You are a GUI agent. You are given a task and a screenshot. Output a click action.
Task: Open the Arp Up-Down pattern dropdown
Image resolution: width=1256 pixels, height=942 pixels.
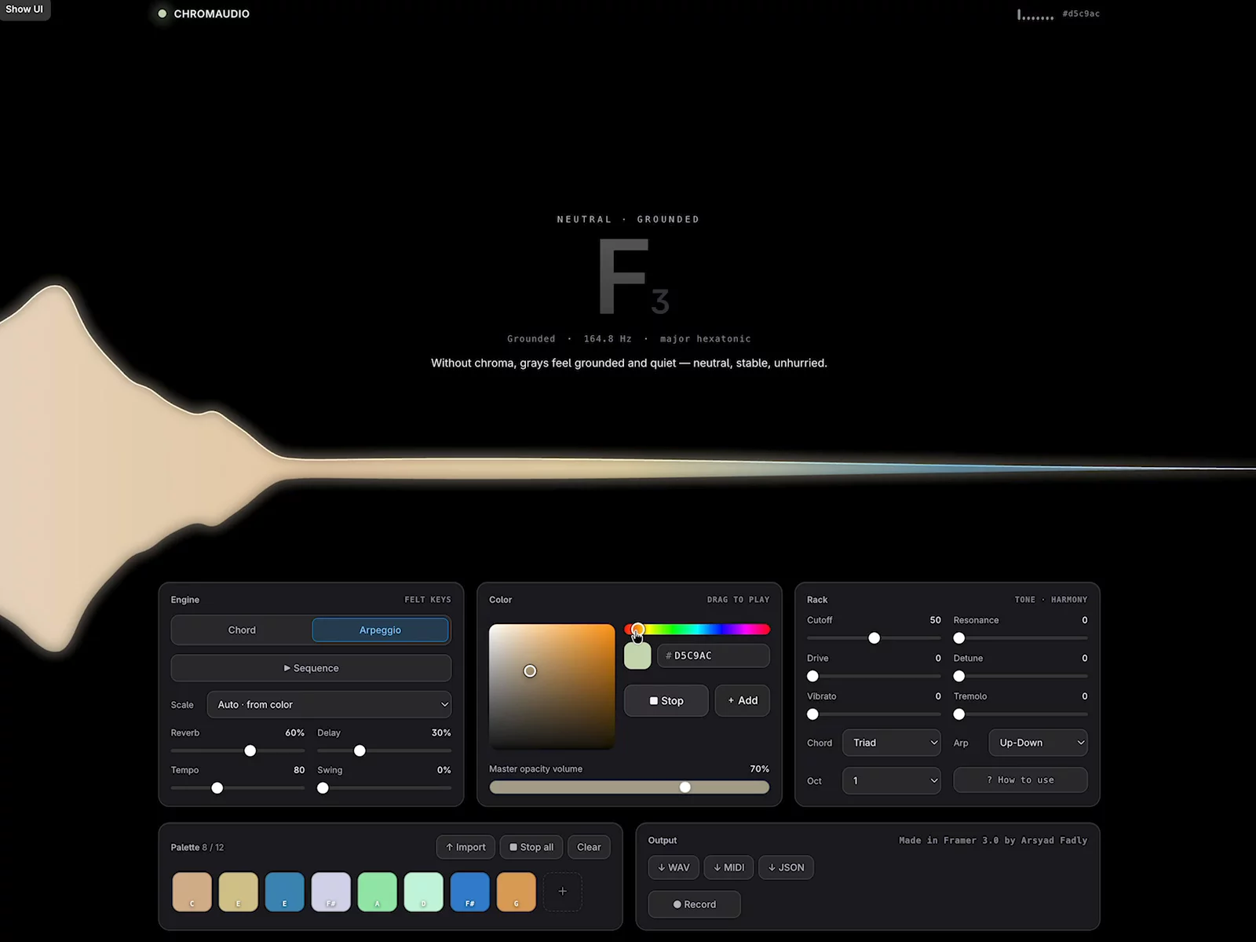pyautogui.click(x=1038, y=743)
